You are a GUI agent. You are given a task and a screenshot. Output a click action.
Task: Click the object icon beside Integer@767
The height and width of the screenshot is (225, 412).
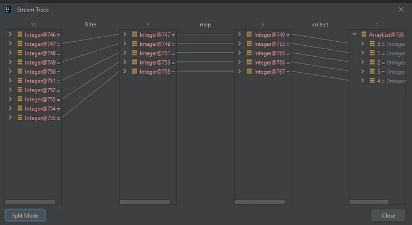pyautogui.click(x=249, y=72)
